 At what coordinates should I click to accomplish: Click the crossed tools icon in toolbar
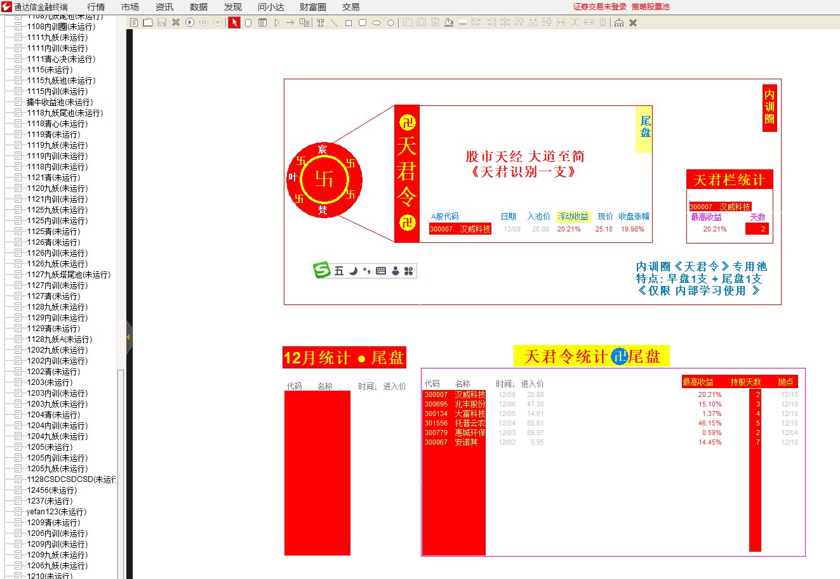tap(176, 23)
